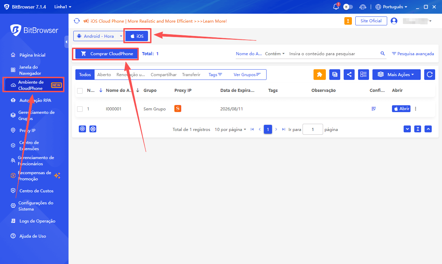442x264 pixels.
Task: Click the bottom-left close-all X icon
Action: tap(93, 129)
